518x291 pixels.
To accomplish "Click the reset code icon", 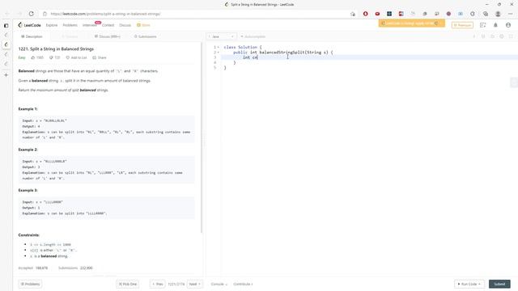I will [x=492, y=36].
